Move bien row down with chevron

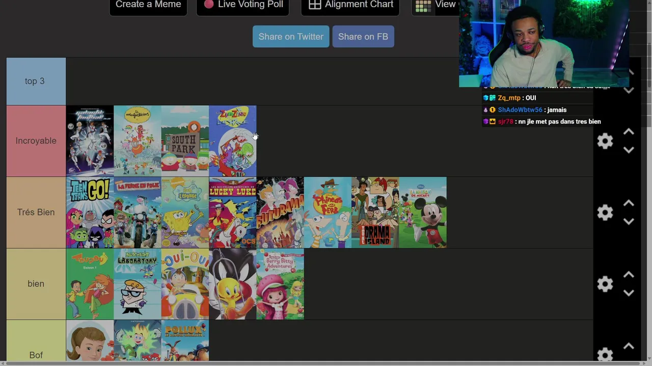(629, 293)
